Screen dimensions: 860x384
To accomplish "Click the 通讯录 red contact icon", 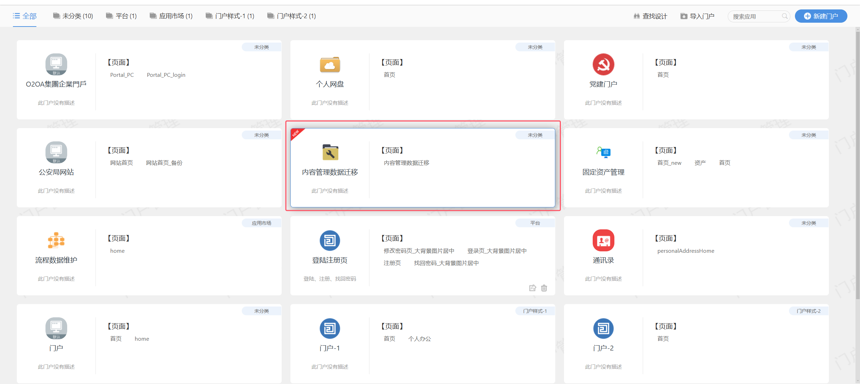I will point(603,241).
